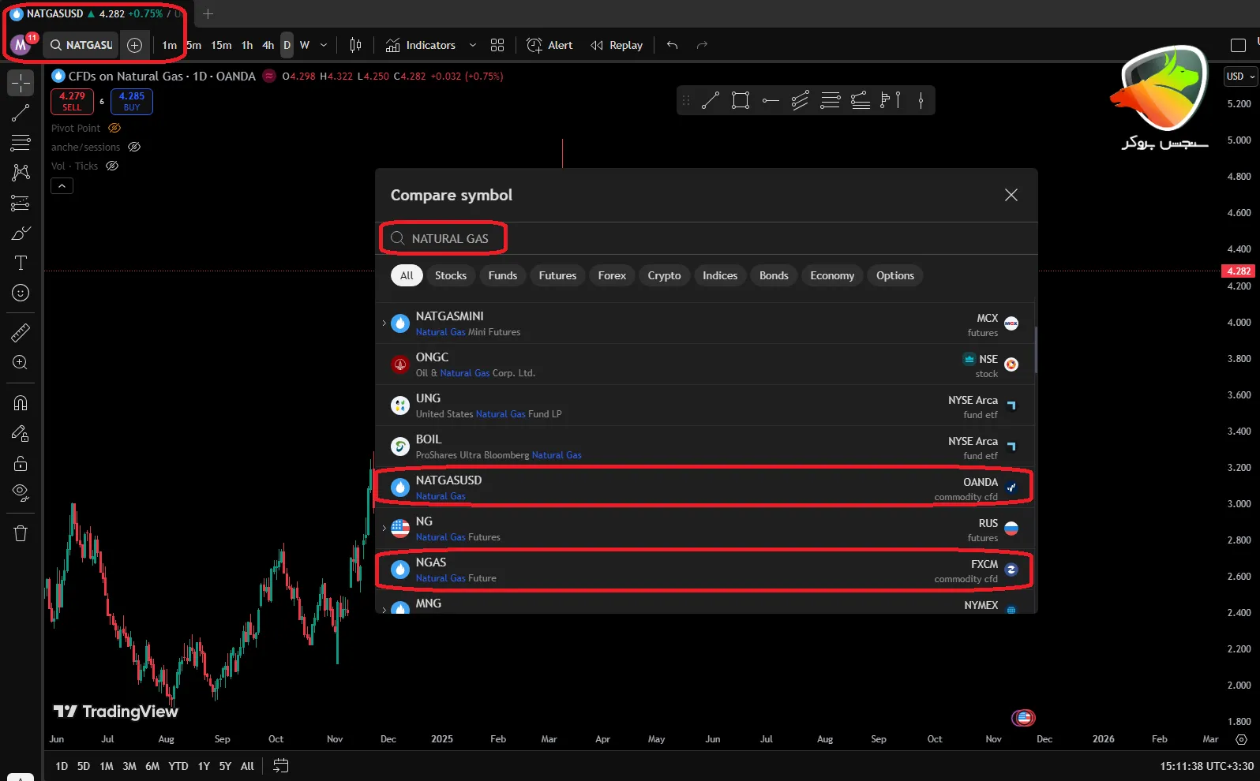Click the NATURAL GAS search field

click(450, 238)
